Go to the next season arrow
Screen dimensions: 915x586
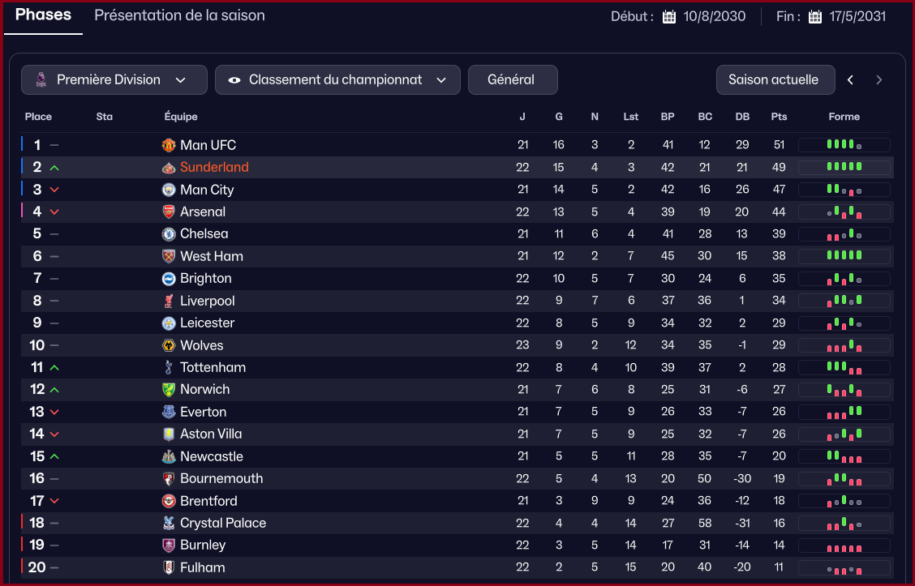[x=878, y=79]
